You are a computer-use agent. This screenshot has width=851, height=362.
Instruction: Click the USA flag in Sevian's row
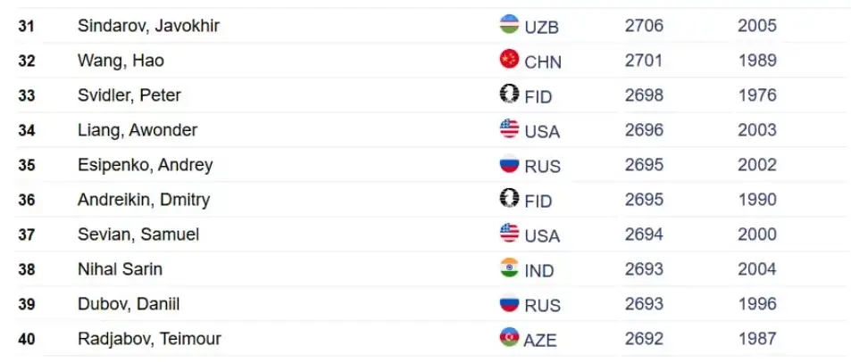point(509,233)
